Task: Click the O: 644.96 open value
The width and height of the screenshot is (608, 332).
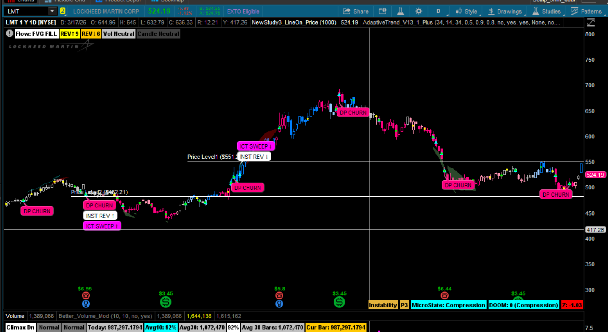Action: click(x=103, y=23)
